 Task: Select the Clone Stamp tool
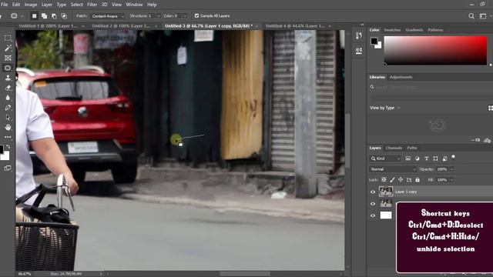pos(8,78)
